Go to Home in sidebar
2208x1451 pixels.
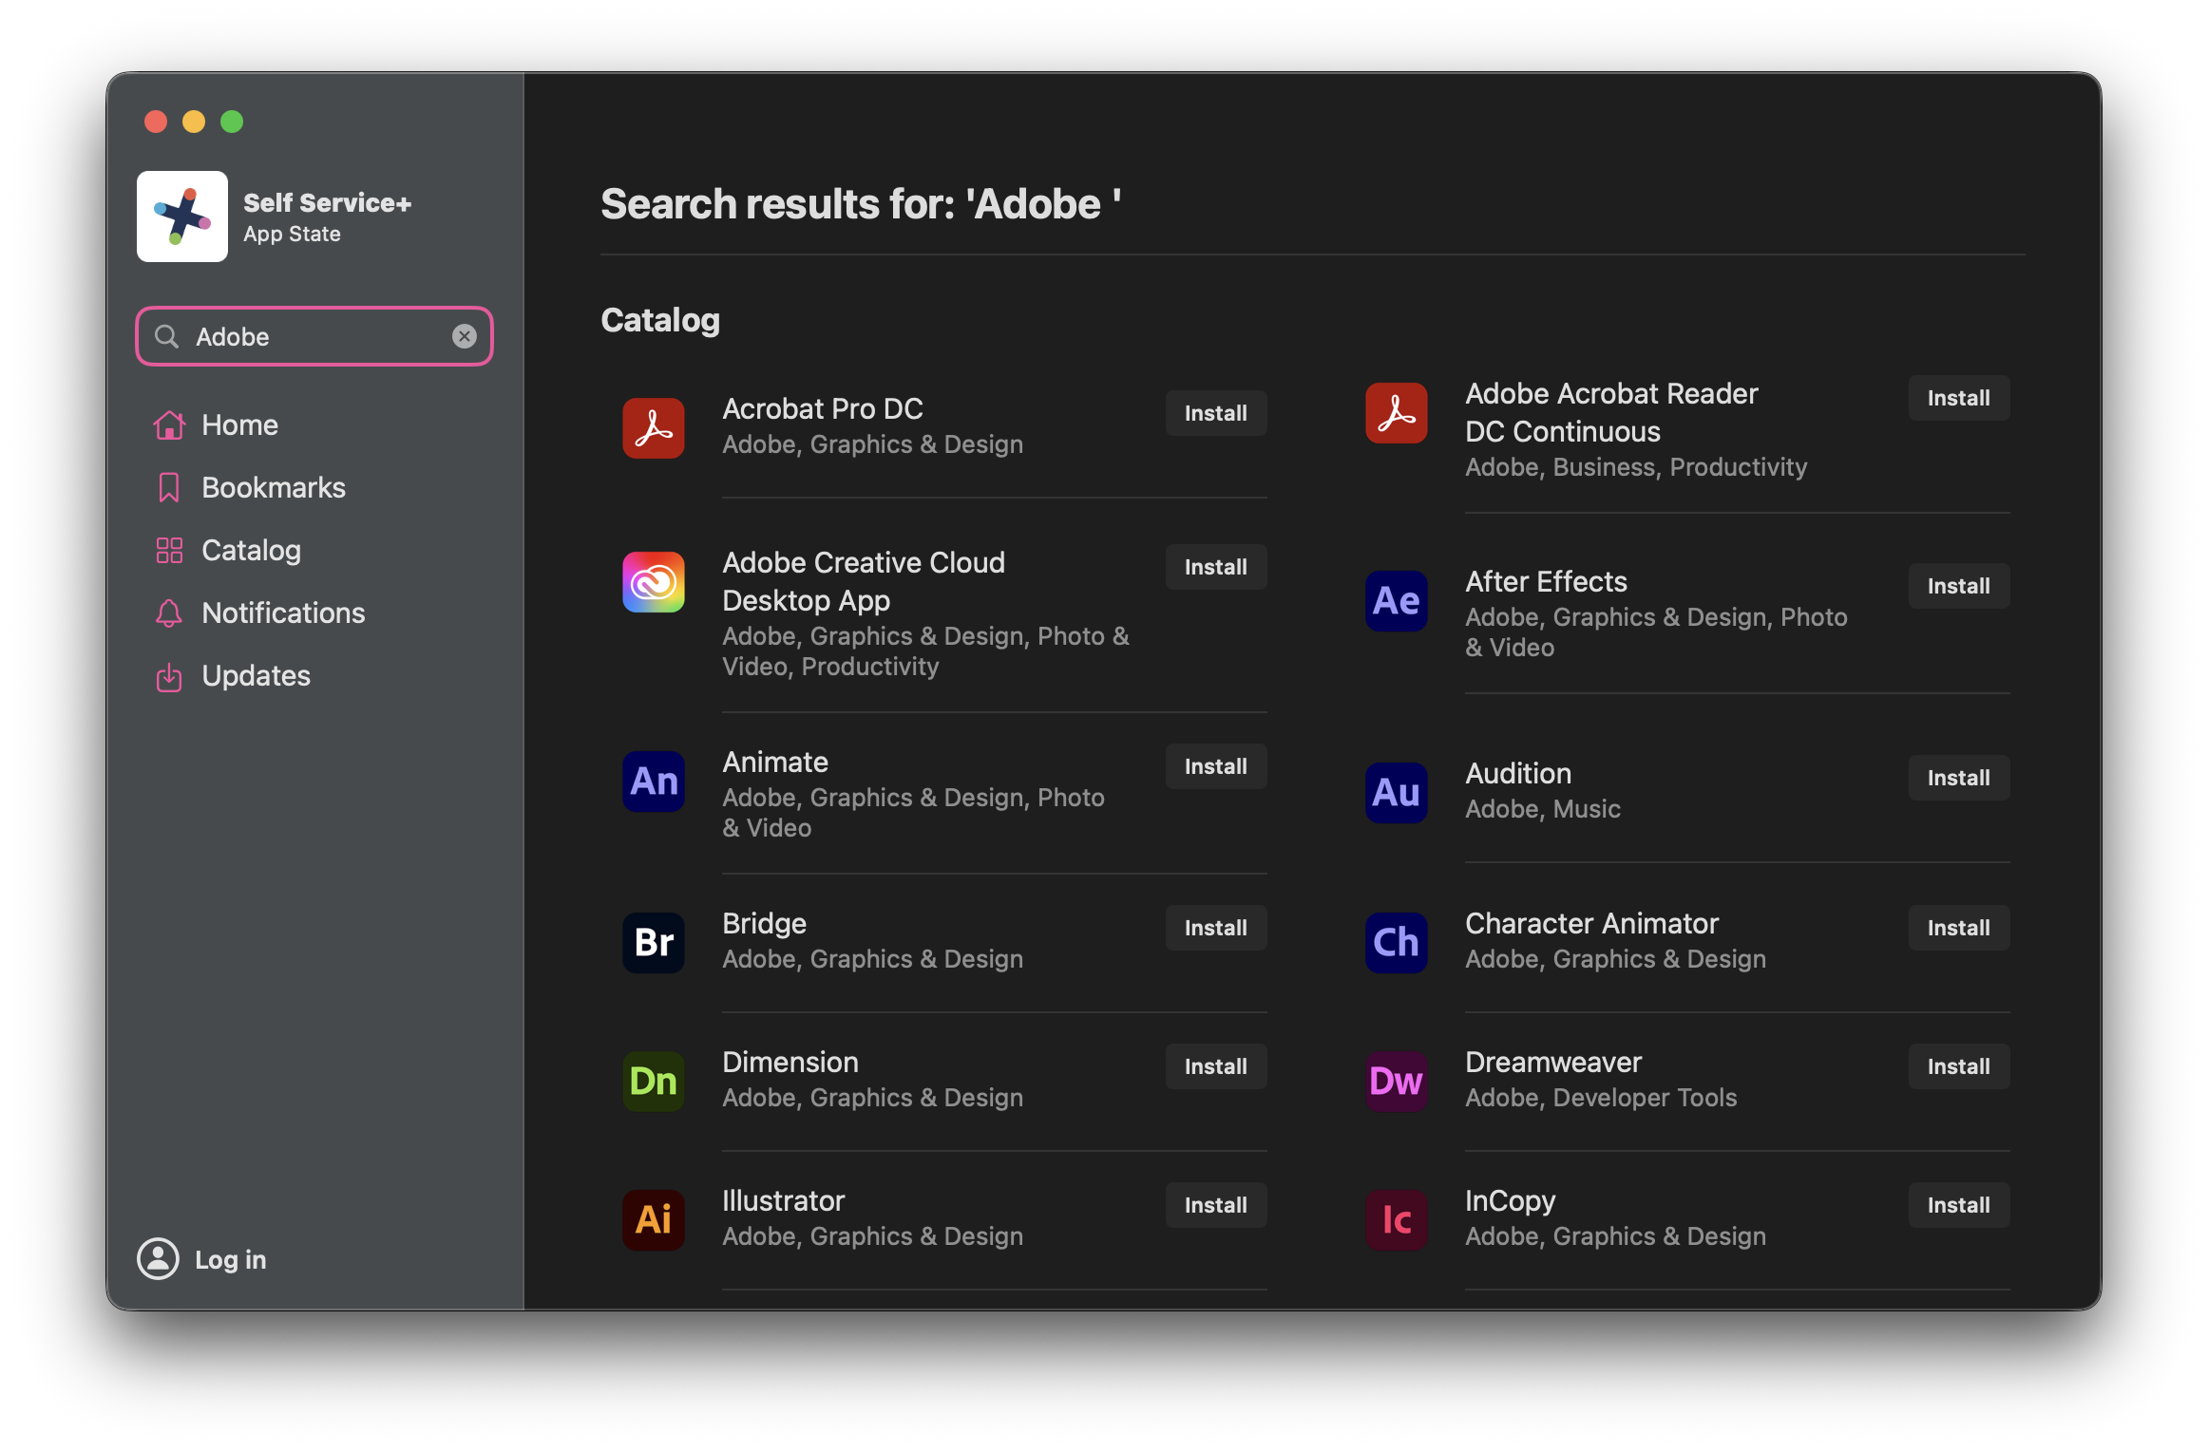pyautogui.click(x=239, y=424)
